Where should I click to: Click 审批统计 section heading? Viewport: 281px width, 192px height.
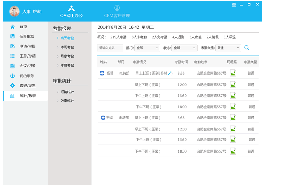(x=62, y=81)
